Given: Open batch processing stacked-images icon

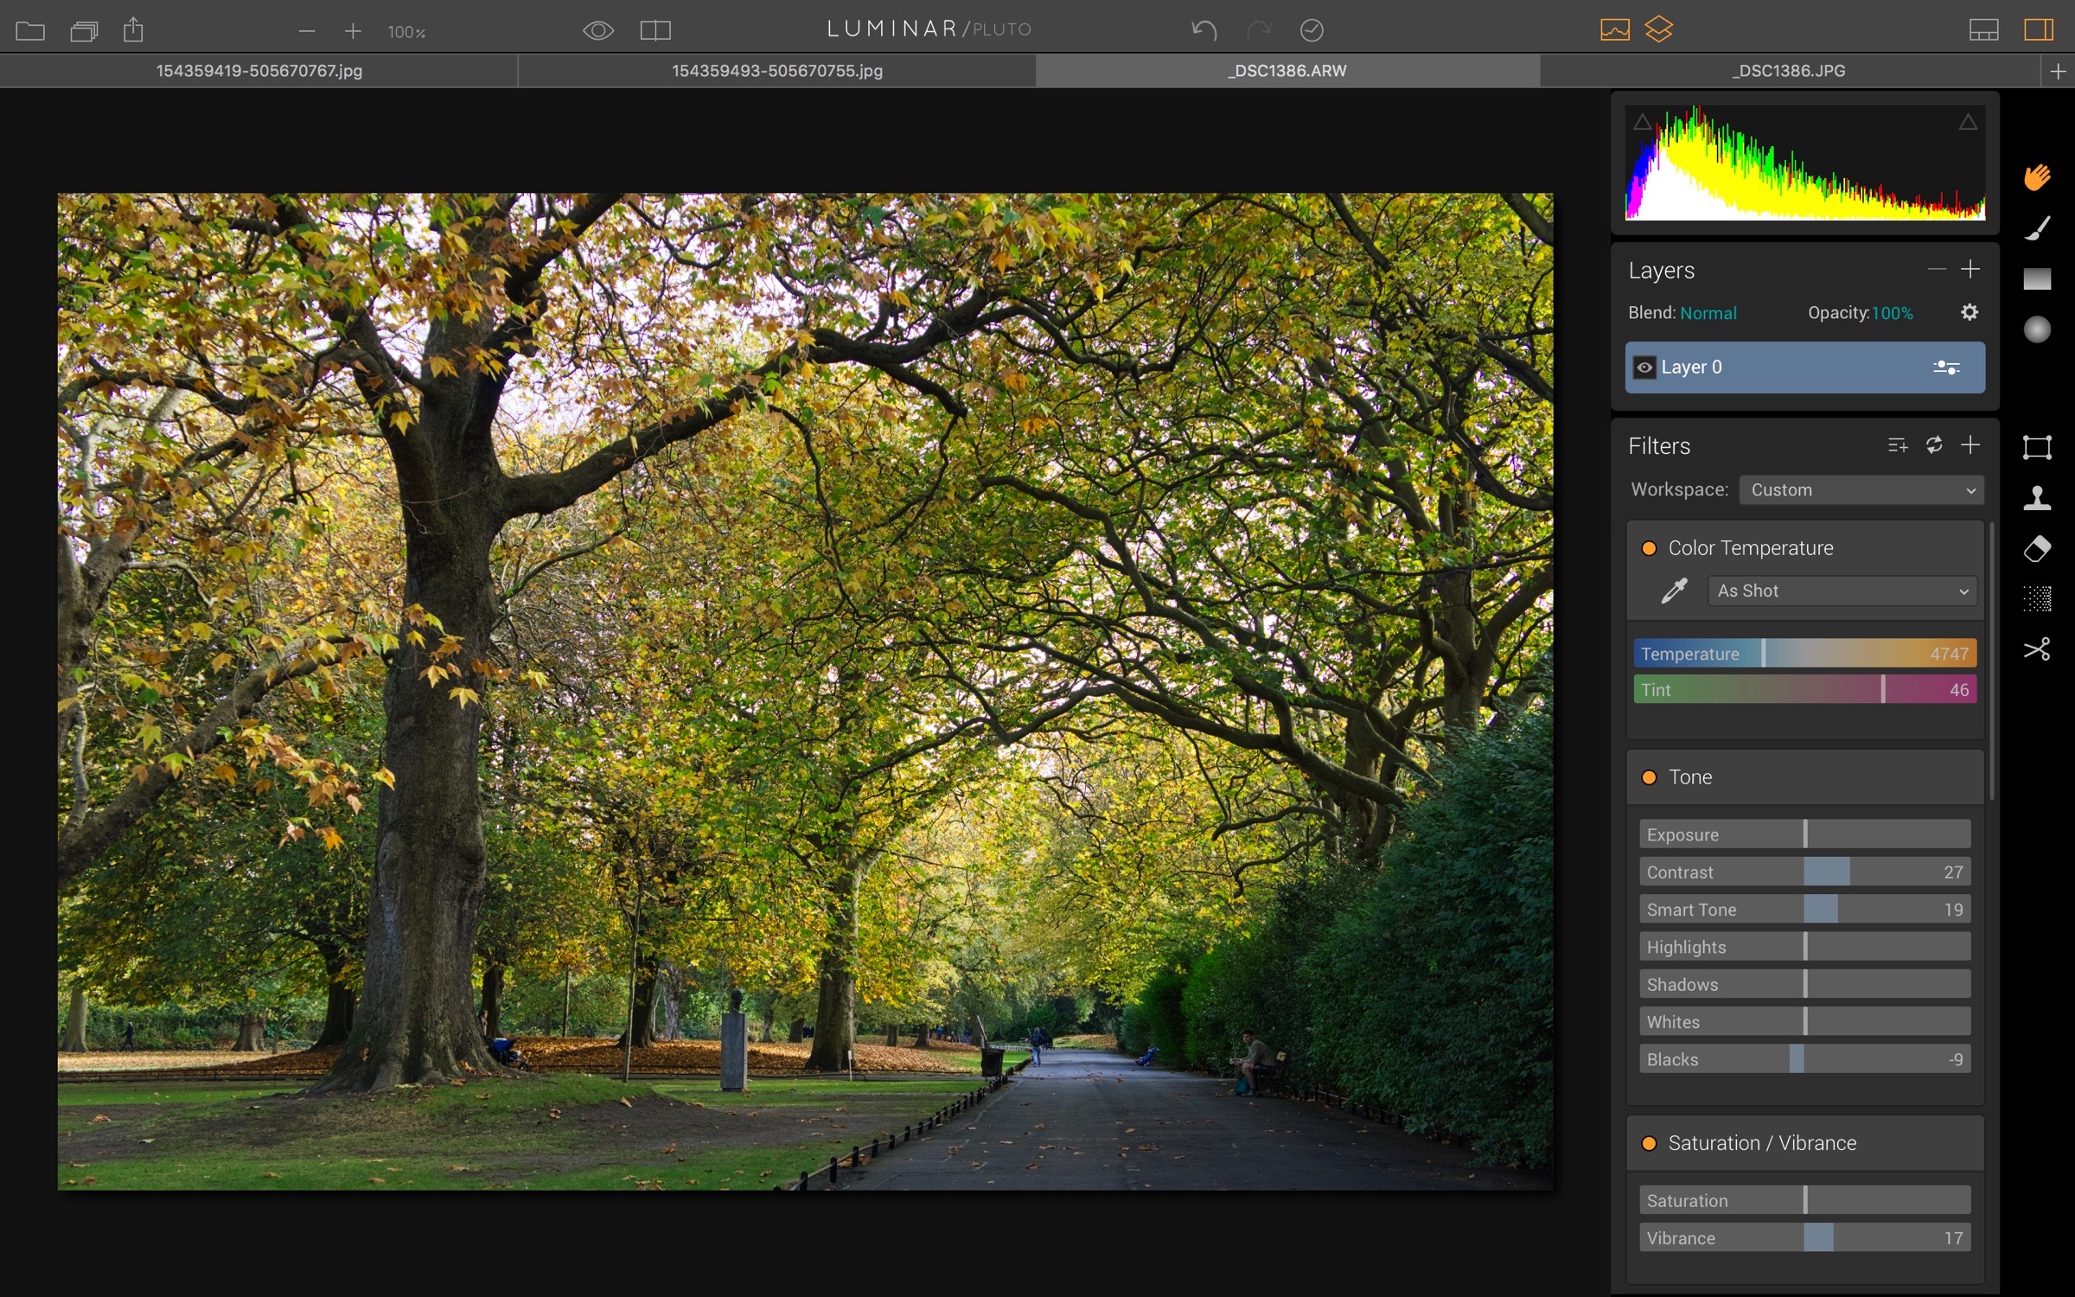Looking at the screenshot, I should click(x=84, y=31).
